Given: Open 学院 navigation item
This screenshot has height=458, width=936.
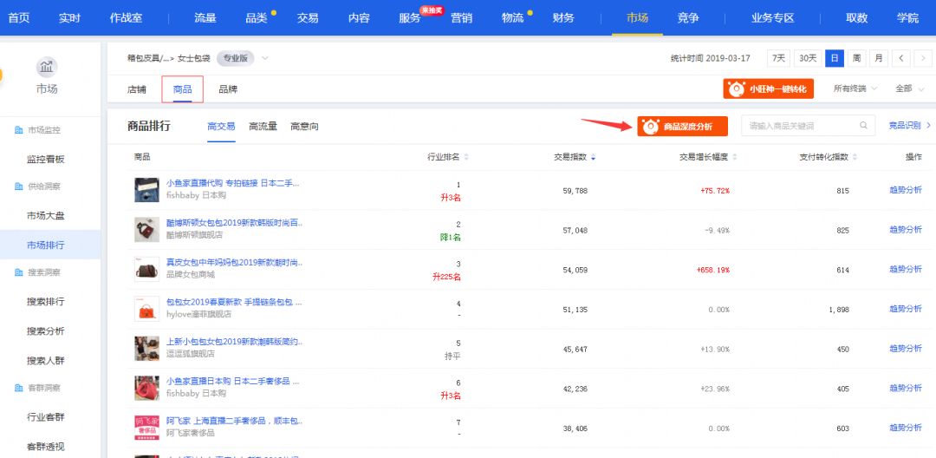Looking at the screenshot, I should (908, 17).
